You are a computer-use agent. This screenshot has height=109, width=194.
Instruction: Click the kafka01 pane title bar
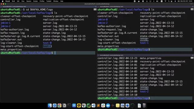[x=48, y=7]
